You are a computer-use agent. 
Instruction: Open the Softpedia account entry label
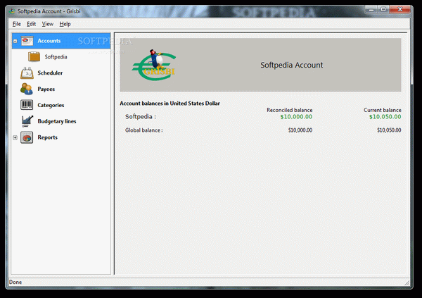[56, 57]
